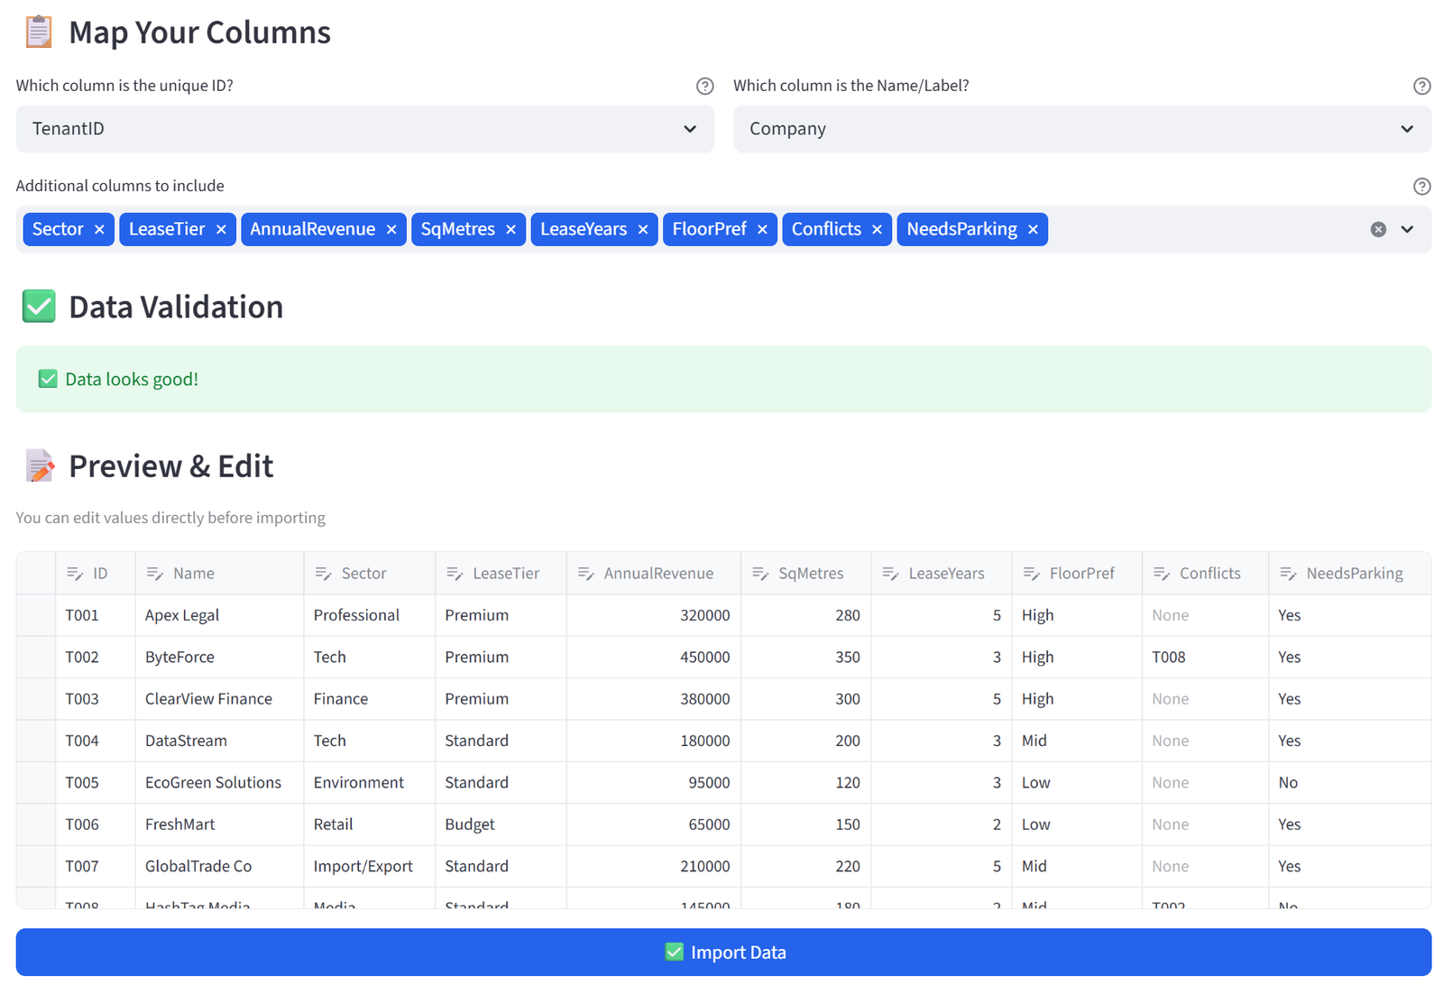Remove the Sector tag
The width and height of the screenshot is (1443, 985).
(99, 229)
